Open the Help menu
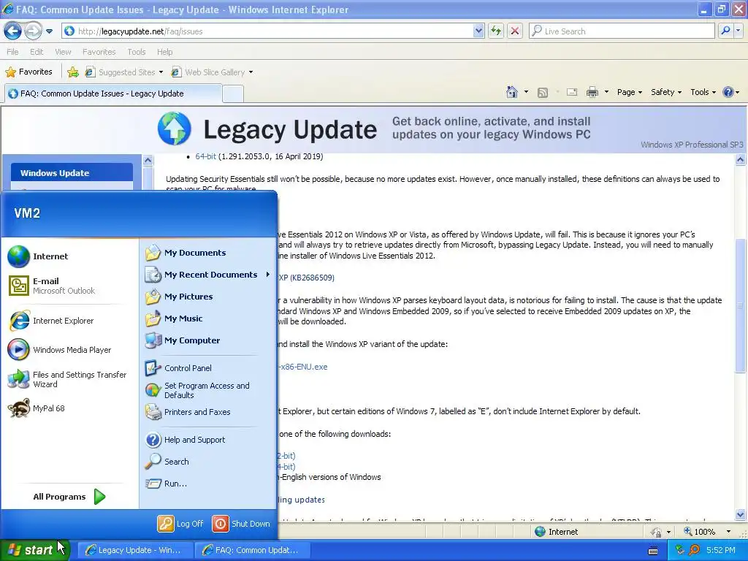Viewport: 748px width, 561px height. click(x=164, y=52)
